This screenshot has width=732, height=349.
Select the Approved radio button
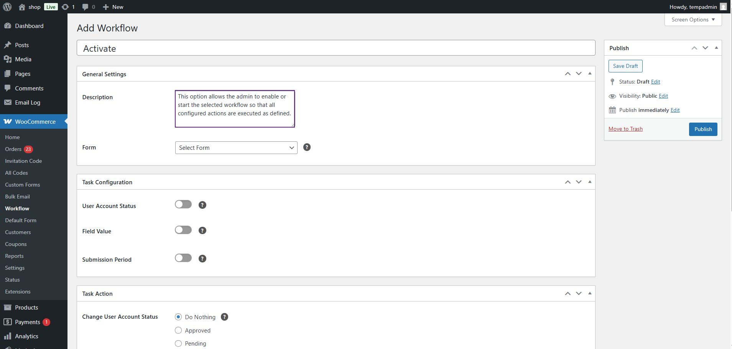[178, 330]
